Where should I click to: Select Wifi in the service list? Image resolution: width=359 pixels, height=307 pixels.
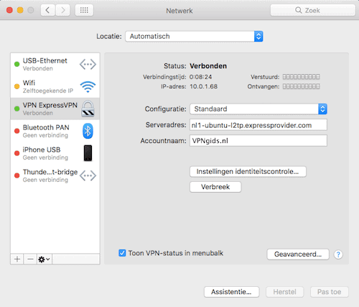[55, 86]
